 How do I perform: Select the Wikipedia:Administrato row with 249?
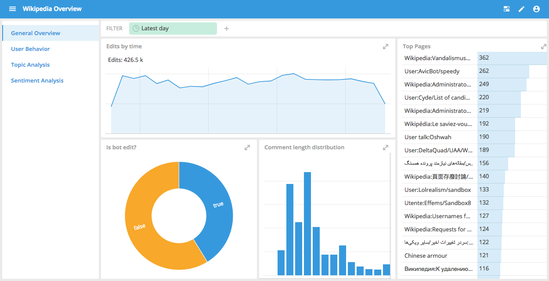[x=475, y=84]
